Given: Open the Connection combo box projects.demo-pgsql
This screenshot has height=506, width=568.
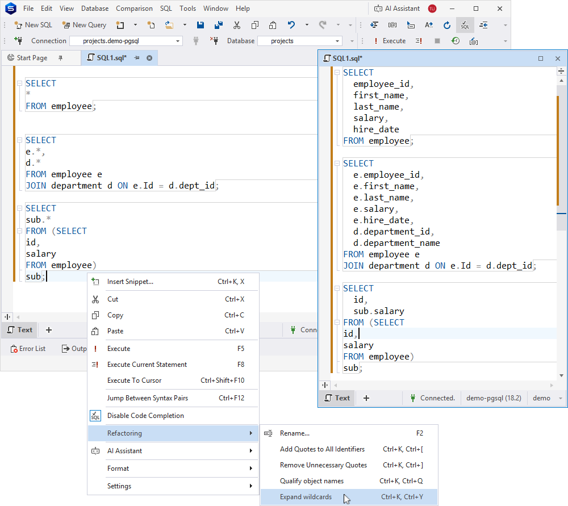Looking at the screenshot, I should pos(126,41).
